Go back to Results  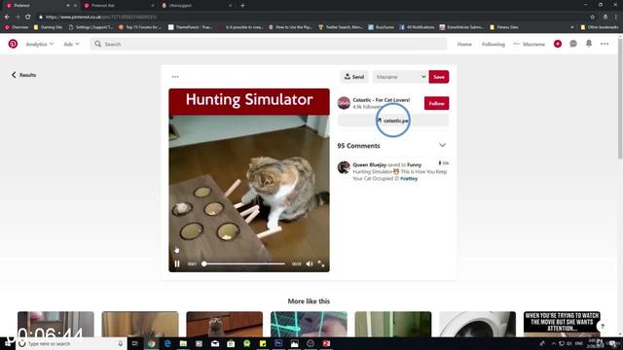coord(23,75)
